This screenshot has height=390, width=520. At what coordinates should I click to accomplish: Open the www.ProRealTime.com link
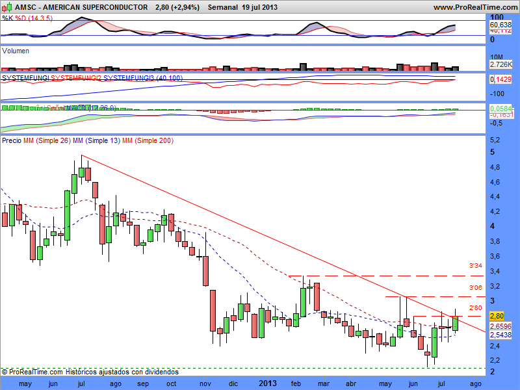point(475,7)
